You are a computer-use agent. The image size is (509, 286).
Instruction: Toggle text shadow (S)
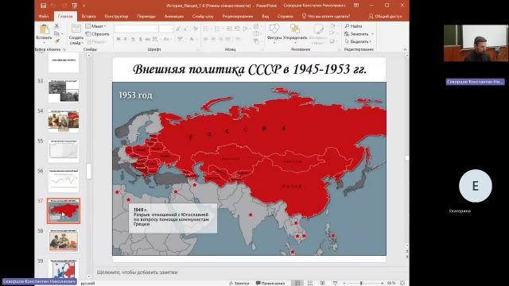140,39
